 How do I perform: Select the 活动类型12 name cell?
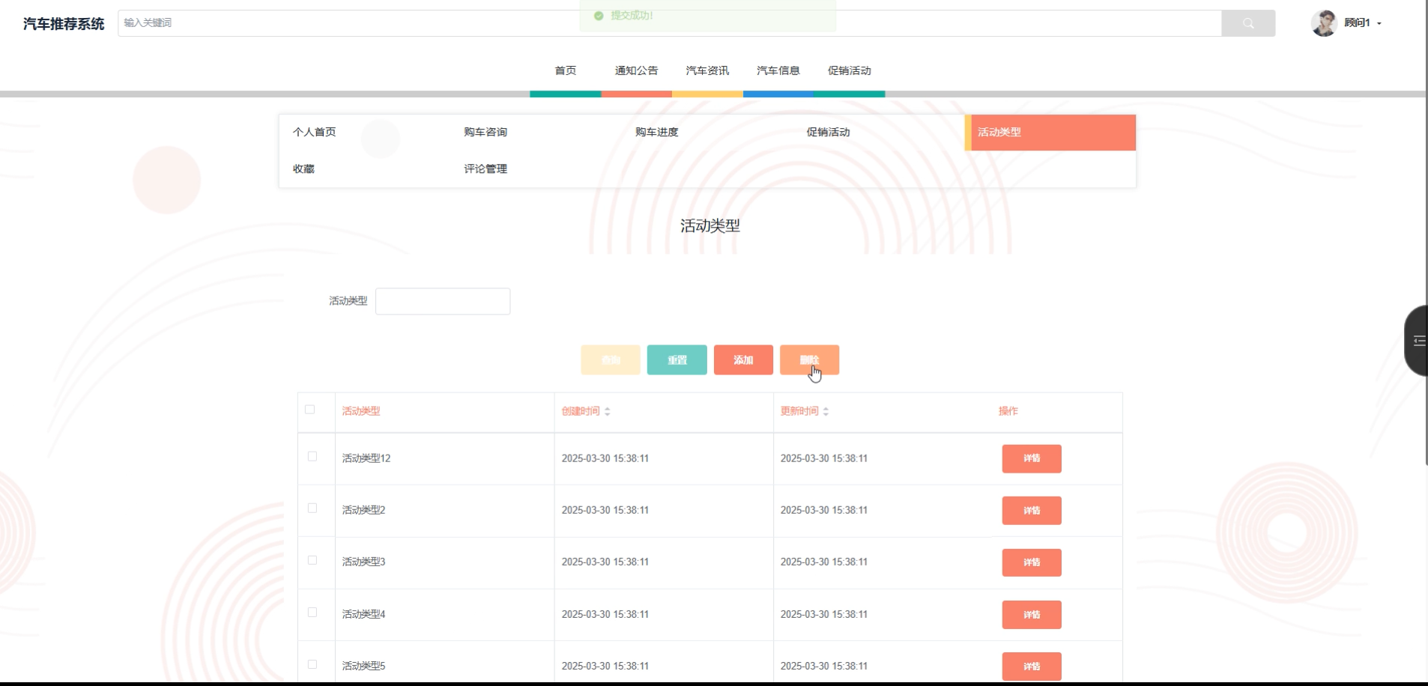point(366,458)
